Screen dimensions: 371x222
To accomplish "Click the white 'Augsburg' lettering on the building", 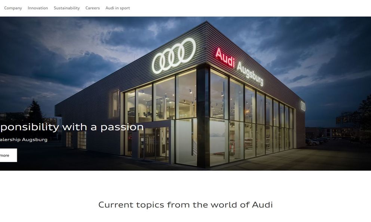I will (x=250, y=74).
